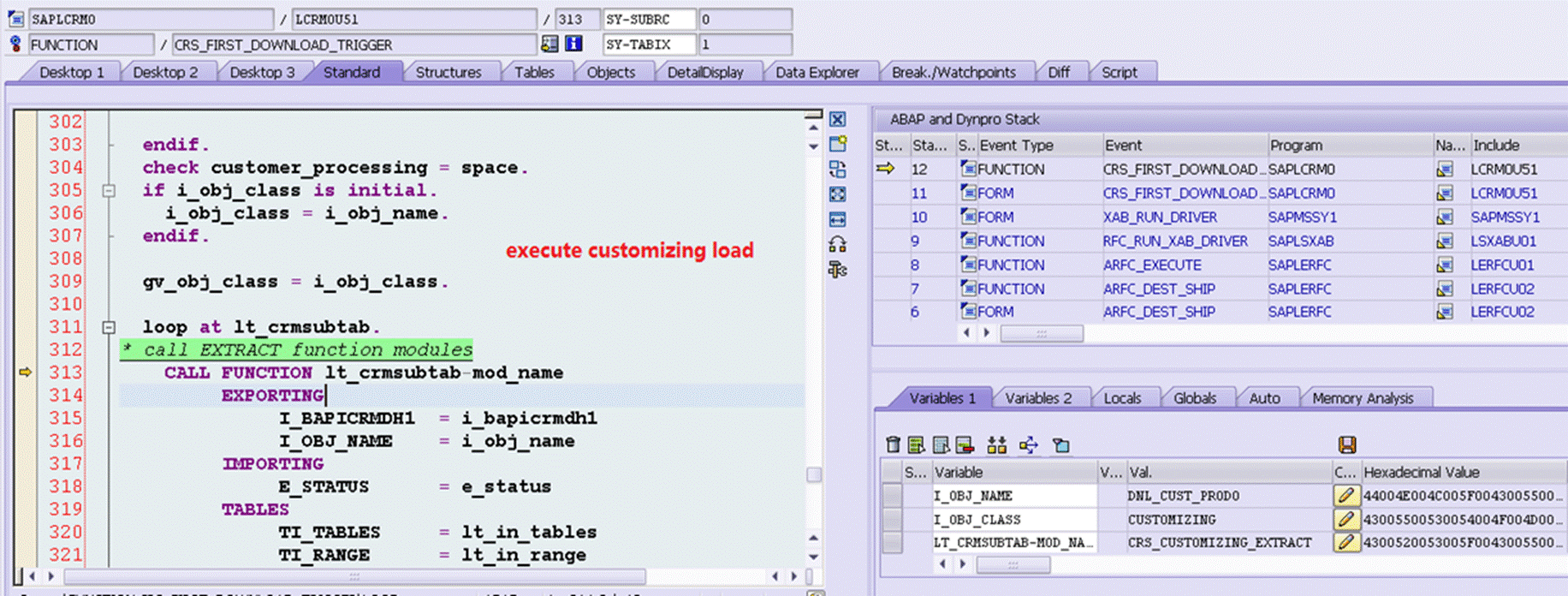
Task: Click the SY-TABIX value field
Action: tap(745, 45)
